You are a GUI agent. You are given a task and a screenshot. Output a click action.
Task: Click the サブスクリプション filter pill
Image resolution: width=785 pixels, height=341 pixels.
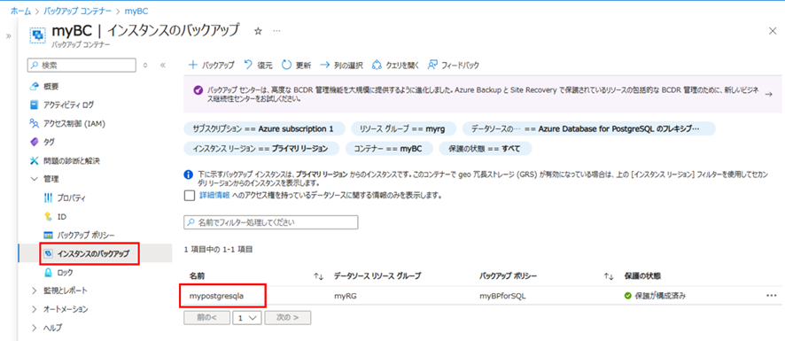pos(264,128)
